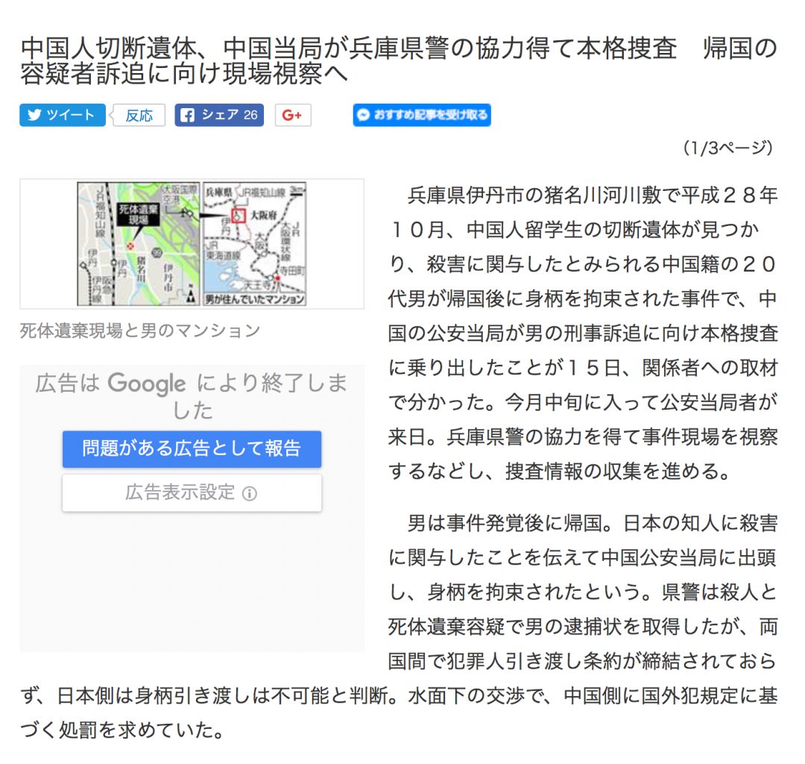The height and width of the screenshot is (764, 805).
Task: Click the caption 死体遺棄現場と男のマンション
Action: [140, 331]
